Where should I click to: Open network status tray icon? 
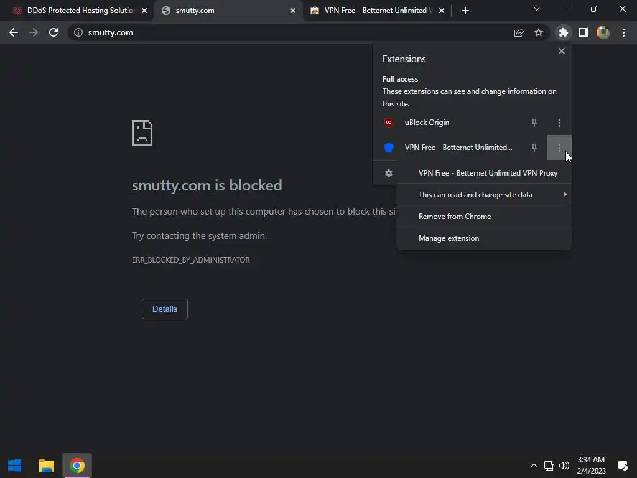point(549,466)
